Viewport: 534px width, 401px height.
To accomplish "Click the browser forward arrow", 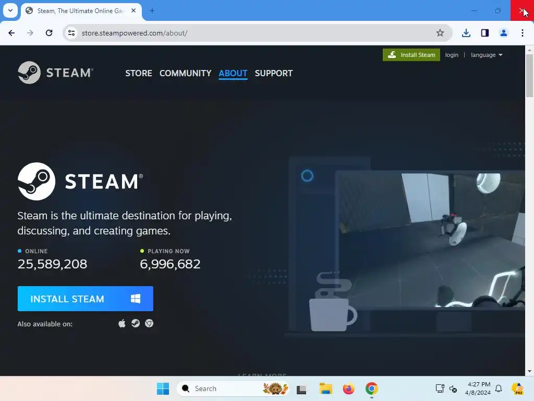I will (30, 33).
